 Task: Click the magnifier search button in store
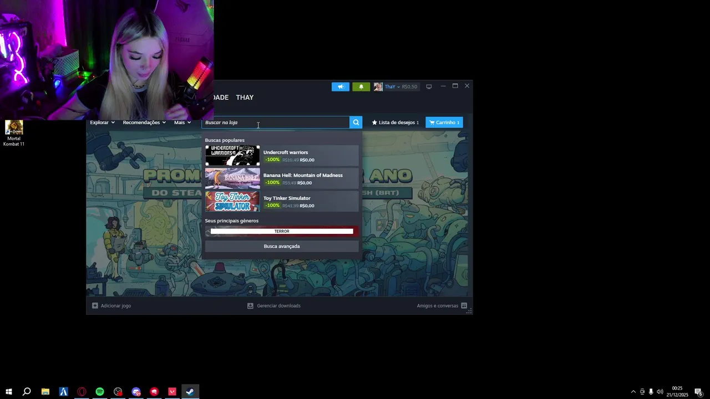click(x=356, y=122)
